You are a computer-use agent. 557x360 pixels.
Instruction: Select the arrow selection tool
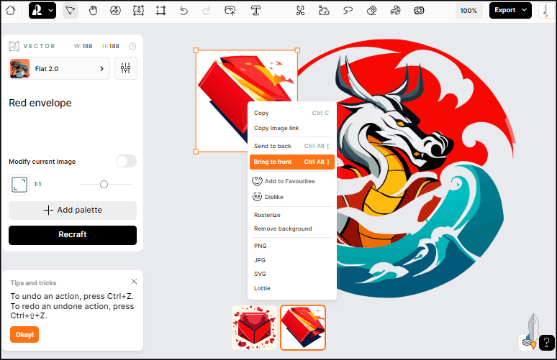[70, 11]
